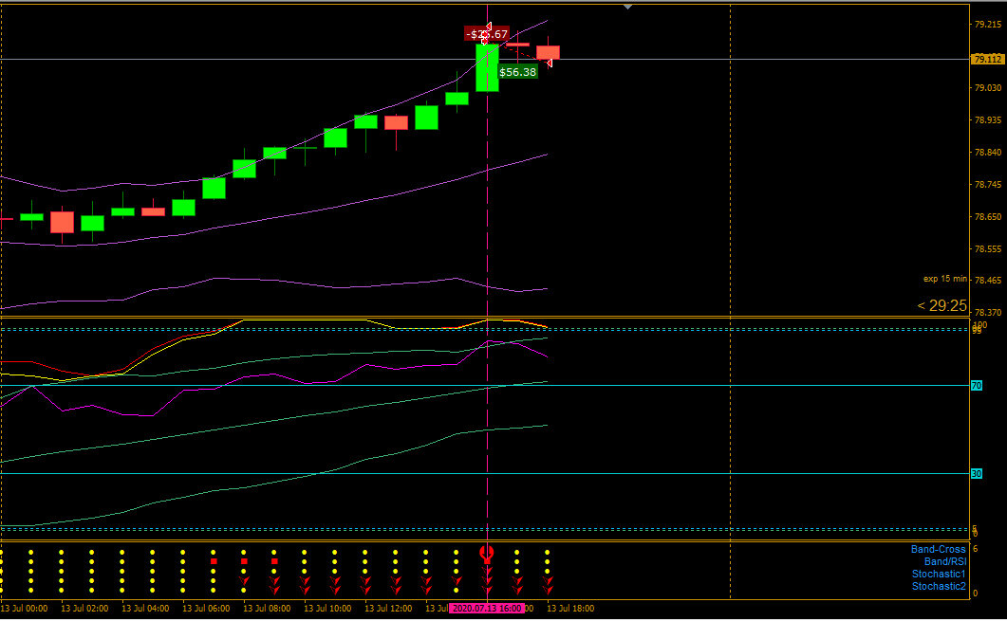Click the '13 Jul 02:00' time axis label
Screen dimensions: 1007x621
coord(84,608)
